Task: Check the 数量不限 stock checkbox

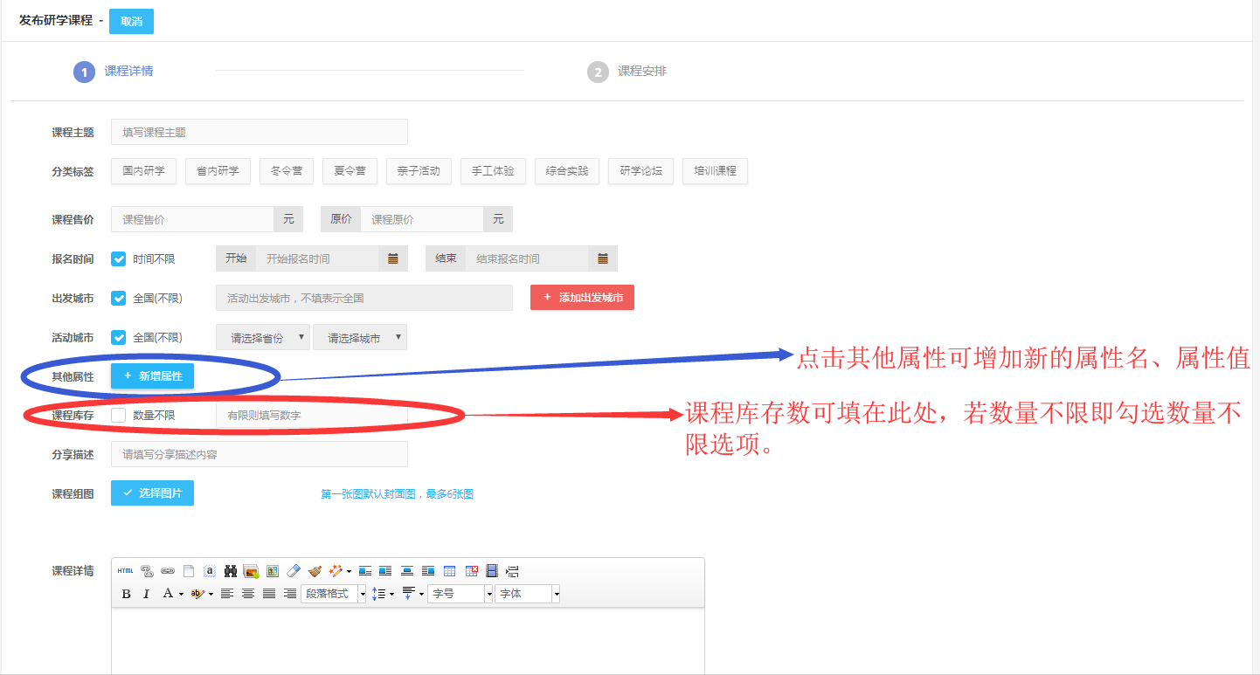Action: coord(119,416)
